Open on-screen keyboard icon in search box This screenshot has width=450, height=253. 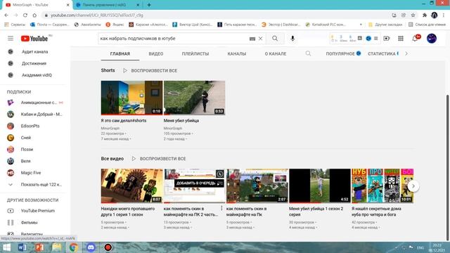tap(252, 39)
